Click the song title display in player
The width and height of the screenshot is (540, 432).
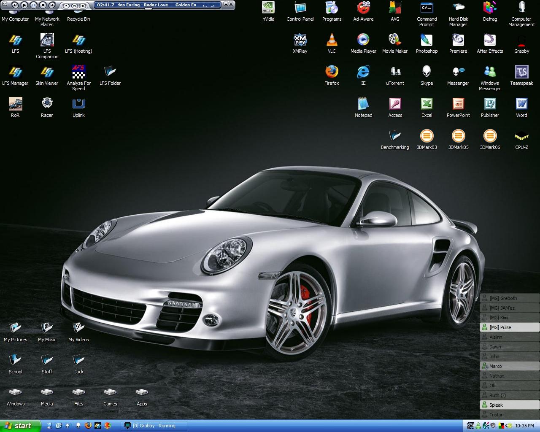[x=157, y=5]
